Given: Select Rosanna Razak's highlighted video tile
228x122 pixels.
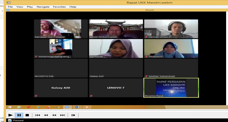Looking at the screenshot, I should 171,88.
